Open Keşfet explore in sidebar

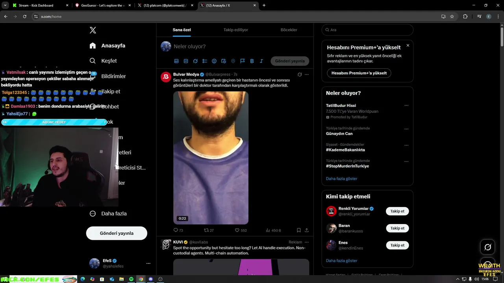point(103,61)
